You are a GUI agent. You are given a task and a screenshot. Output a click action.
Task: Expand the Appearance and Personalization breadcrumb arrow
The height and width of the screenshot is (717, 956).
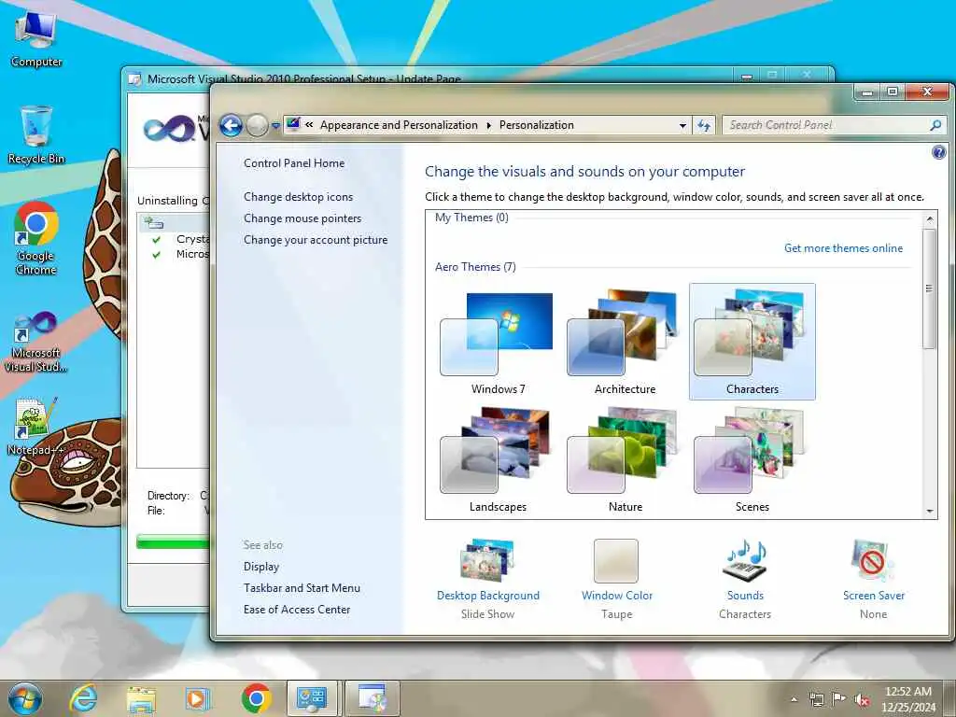(488, 126)
